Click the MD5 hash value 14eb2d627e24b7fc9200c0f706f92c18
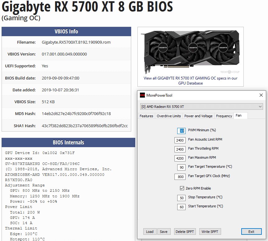This screenshot has width=268, height=241. (76, 114)
